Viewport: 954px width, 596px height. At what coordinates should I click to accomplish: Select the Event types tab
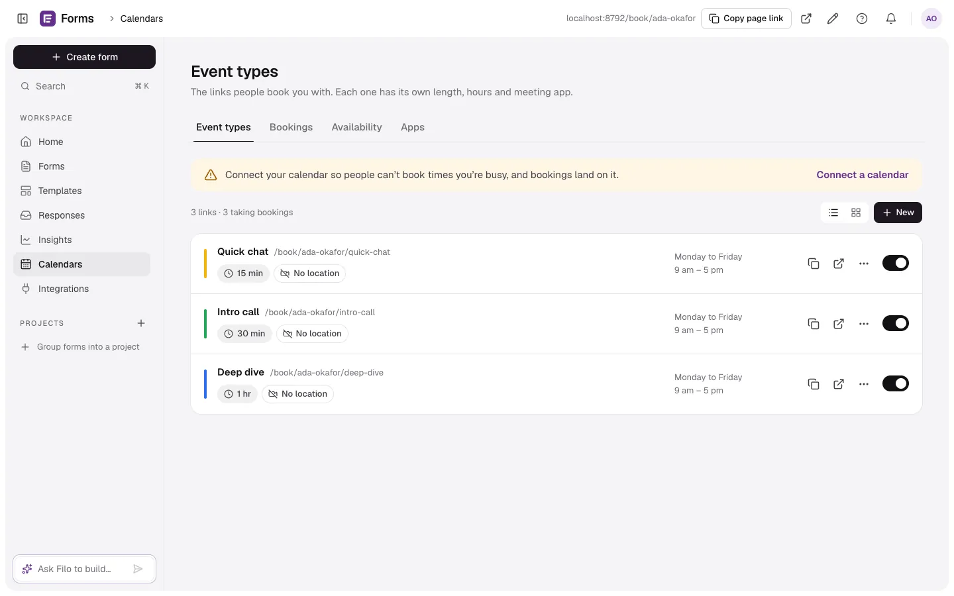pos(223,127)
